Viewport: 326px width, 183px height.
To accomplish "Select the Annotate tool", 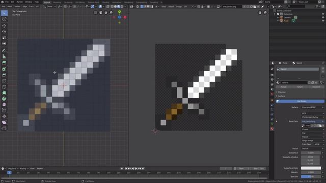I will click(x=4, y=50).
